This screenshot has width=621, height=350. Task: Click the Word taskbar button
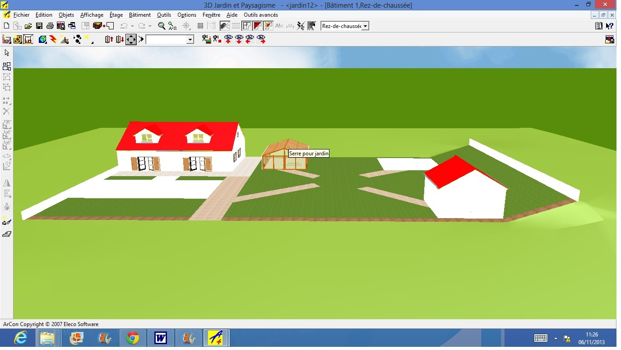click(160, 338)
